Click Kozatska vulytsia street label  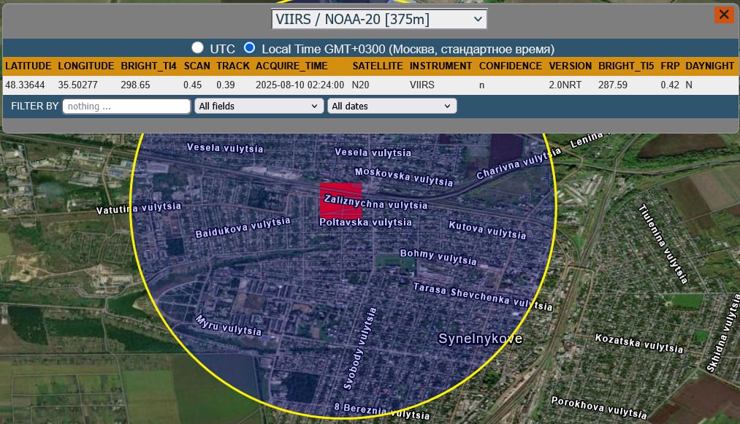[x=639, y=344]
